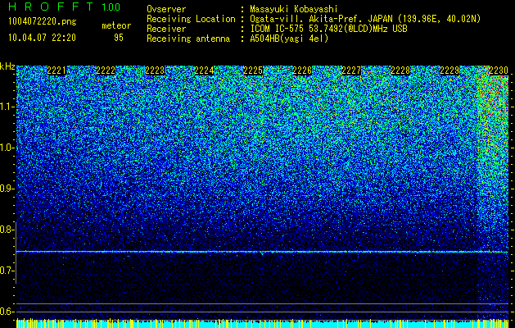Click the ICOM IC-575 receiver text
Image resolution: width=515 pixels, height=328 pixels.
328,29
